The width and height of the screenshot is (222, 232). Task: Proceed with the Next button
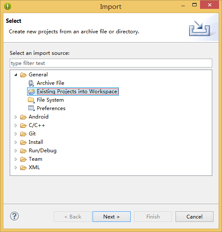[112, 217]
